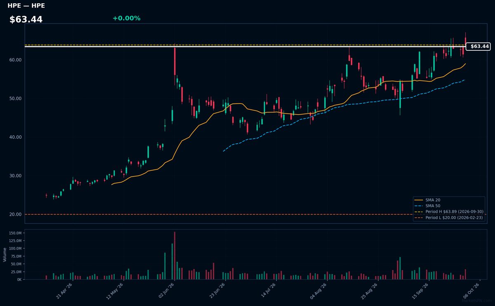Click the 25 Aug '26 date label

coord(369,291)
